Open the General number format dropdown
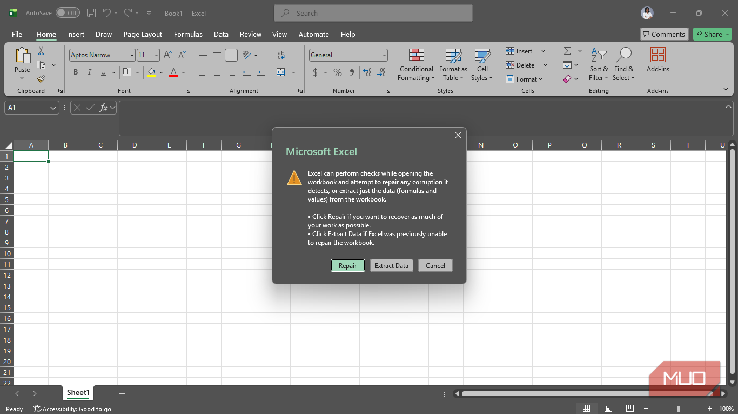 384,55
